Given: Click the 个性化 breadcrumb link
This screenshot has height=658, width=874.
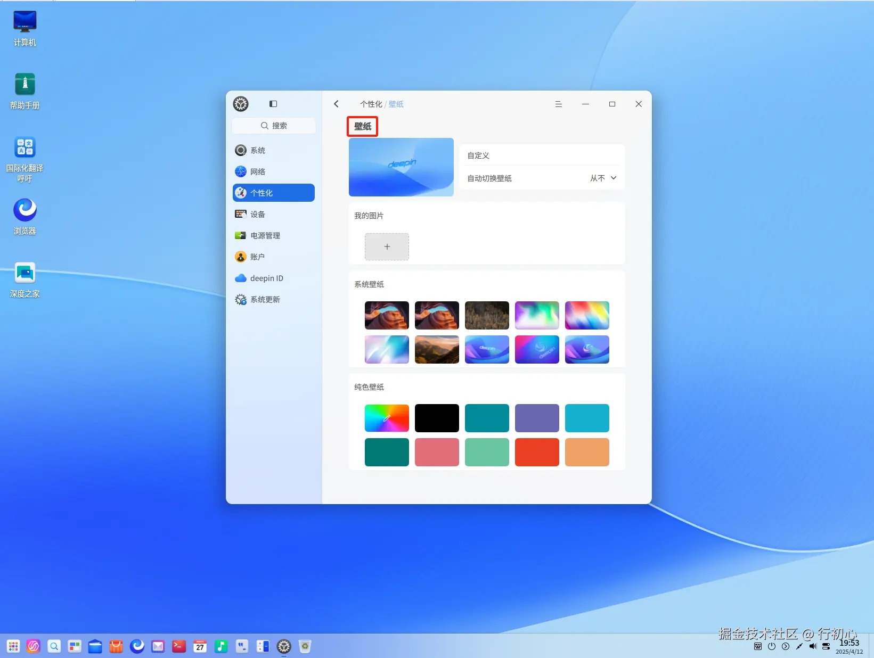Looking at the screenshot, I should [371, 104].
